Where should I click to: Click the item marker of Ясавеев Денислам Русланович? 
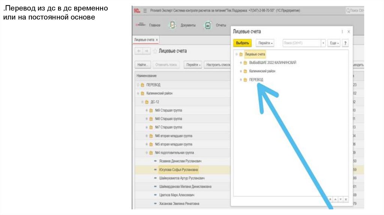click(x=155, y=161)
